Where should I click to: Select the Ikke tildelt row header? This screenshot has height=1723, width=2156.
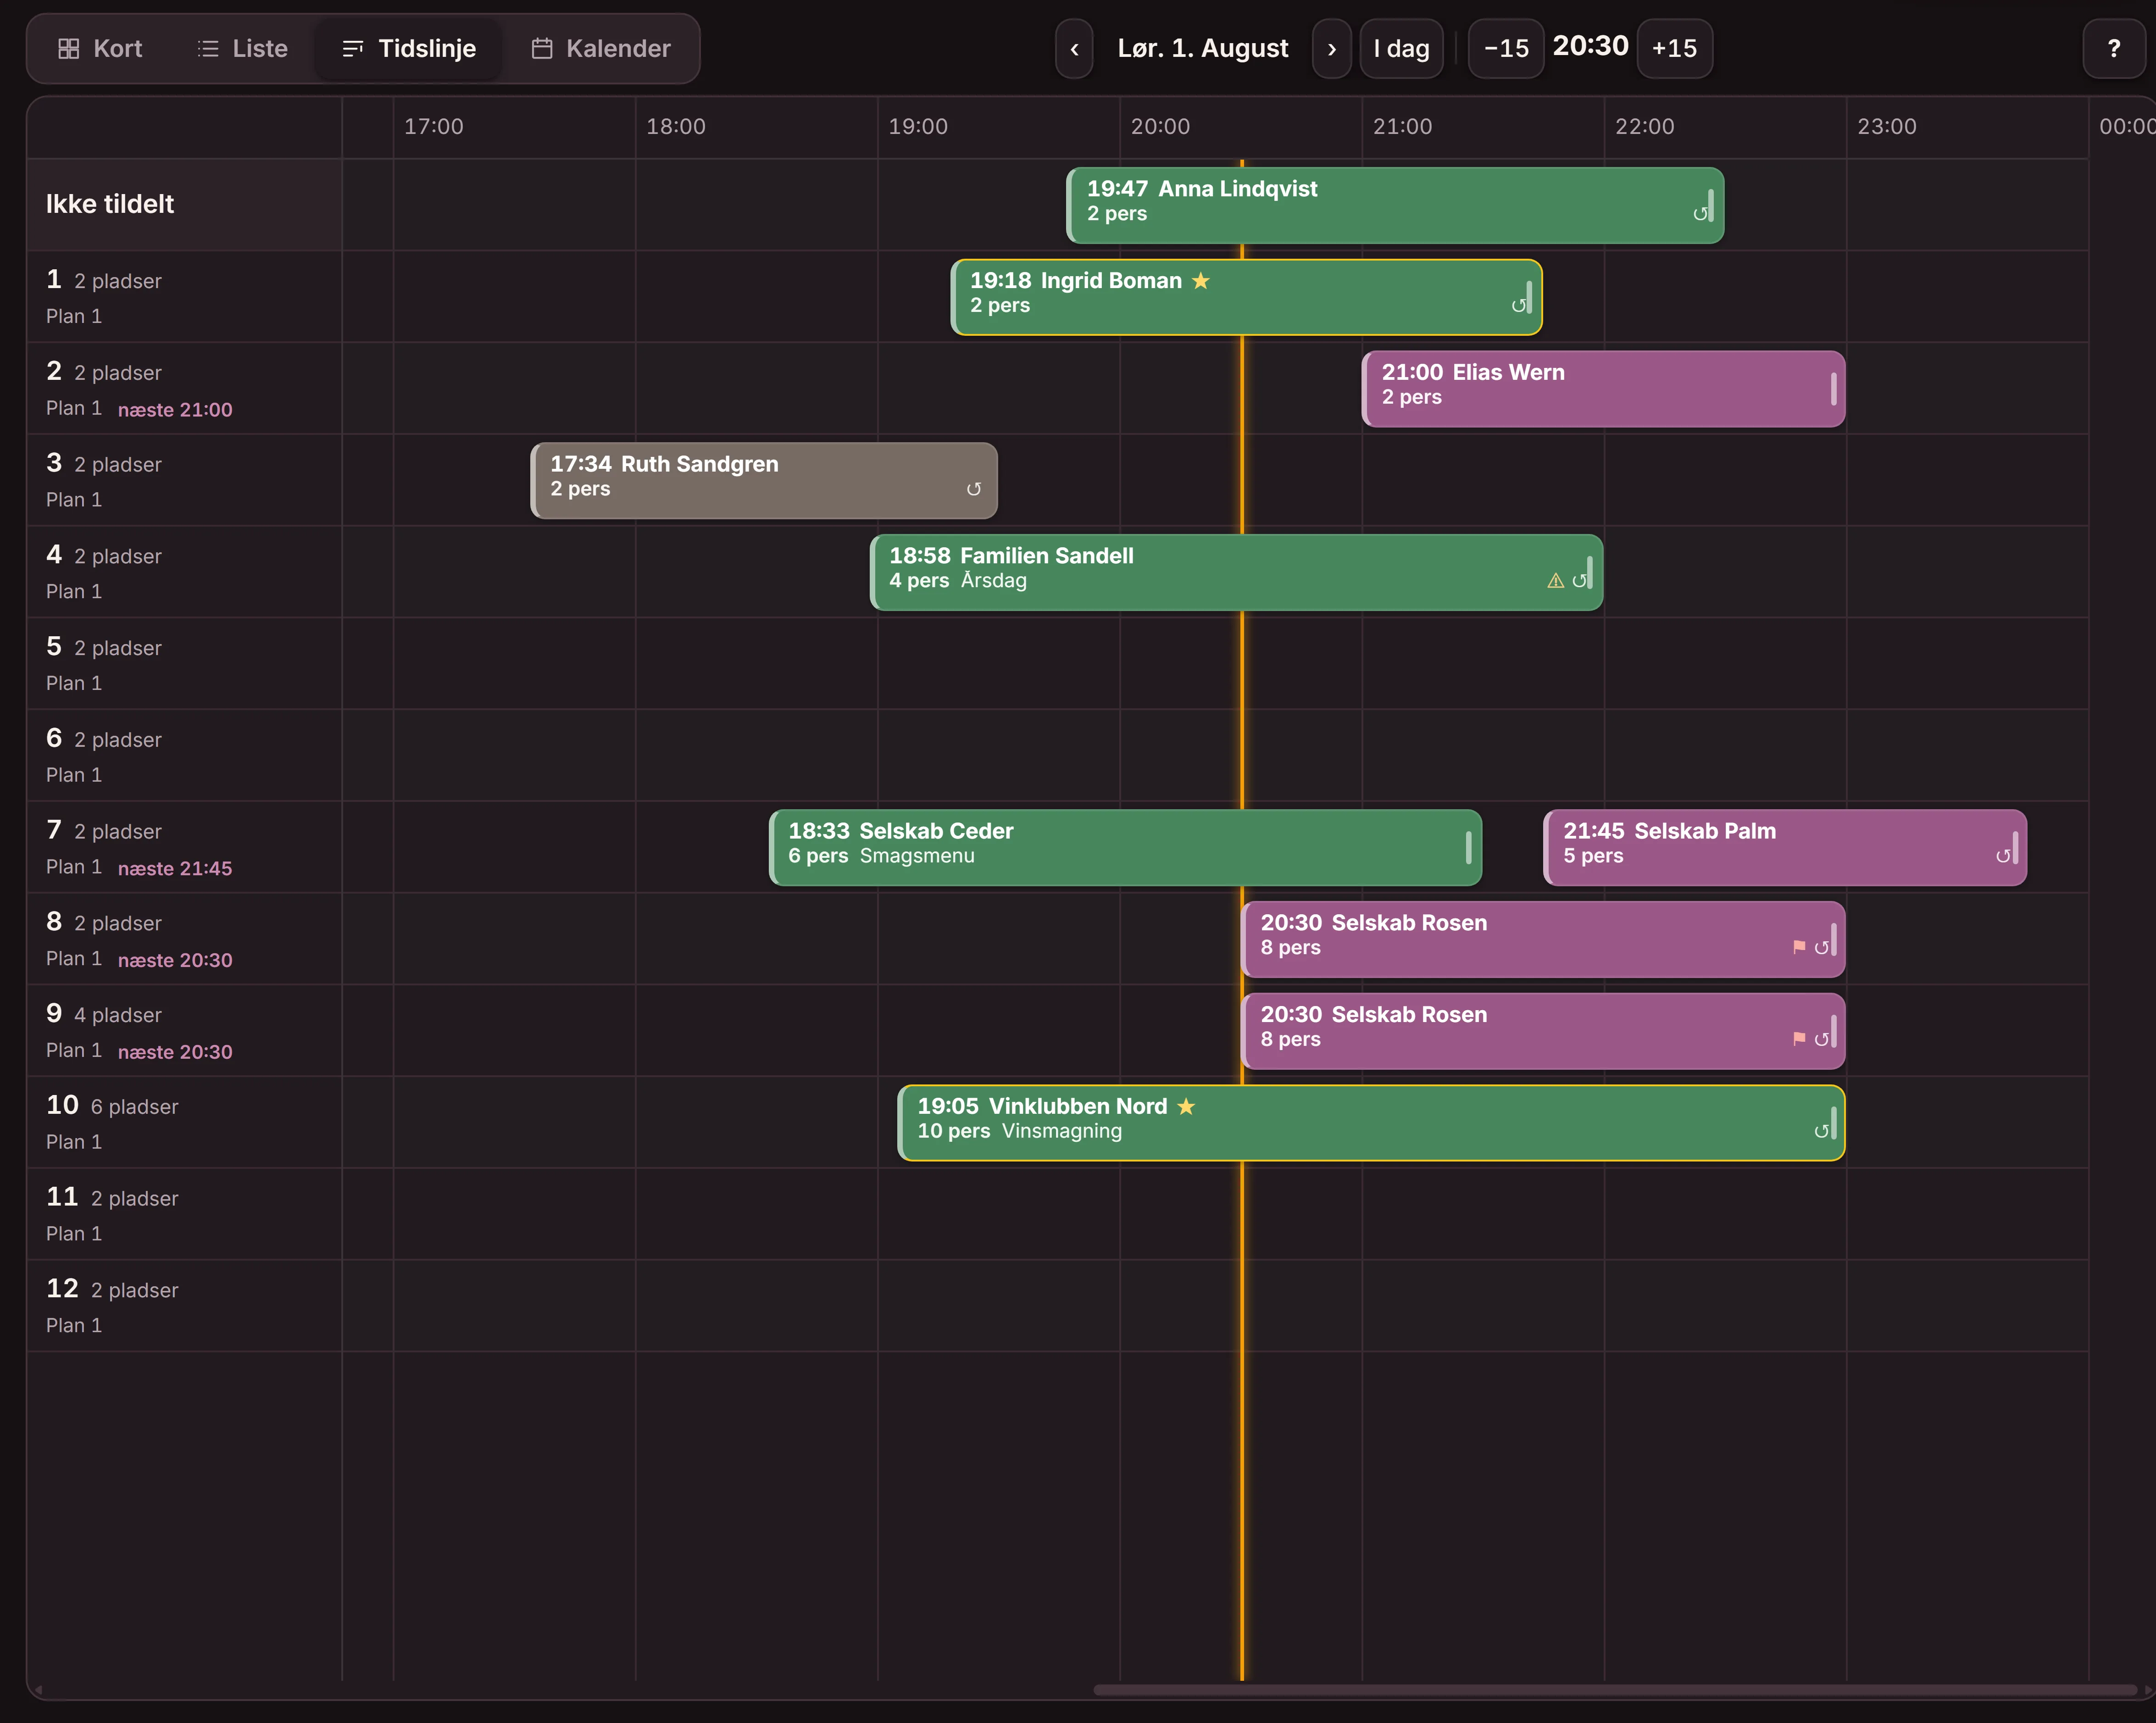click(x=184, y=204)
